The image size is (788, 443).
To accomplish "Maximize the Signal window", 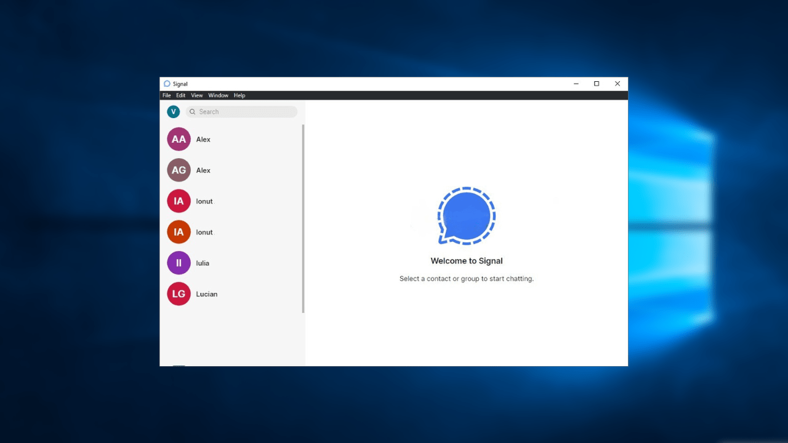I will 597,84.
